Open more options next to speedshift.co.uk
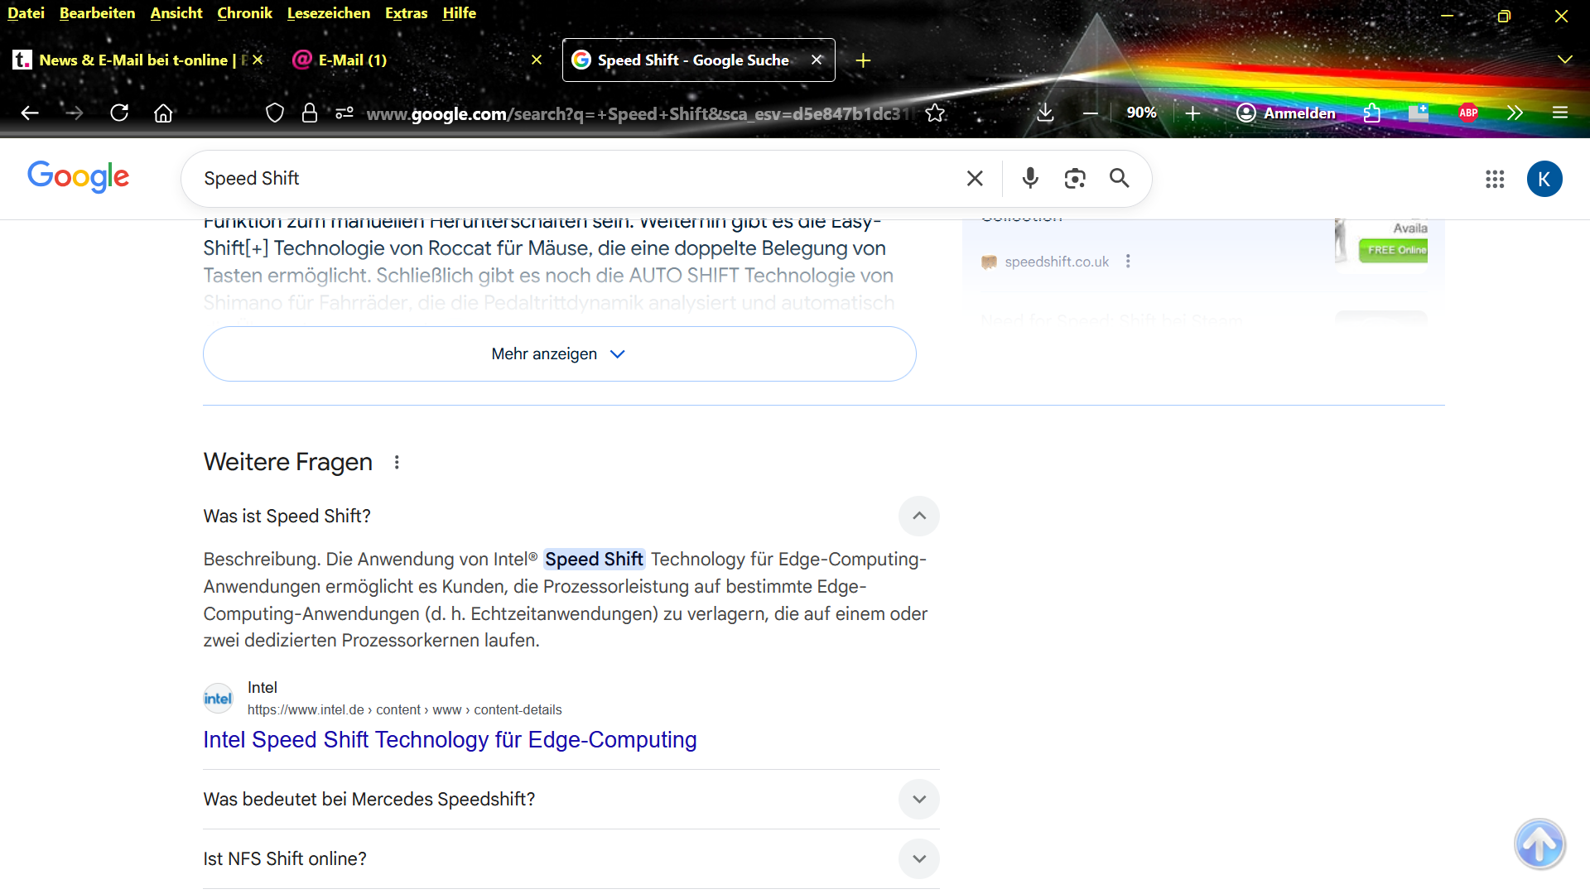The height and width of the screenshot is (894, 1590). 1128,262
